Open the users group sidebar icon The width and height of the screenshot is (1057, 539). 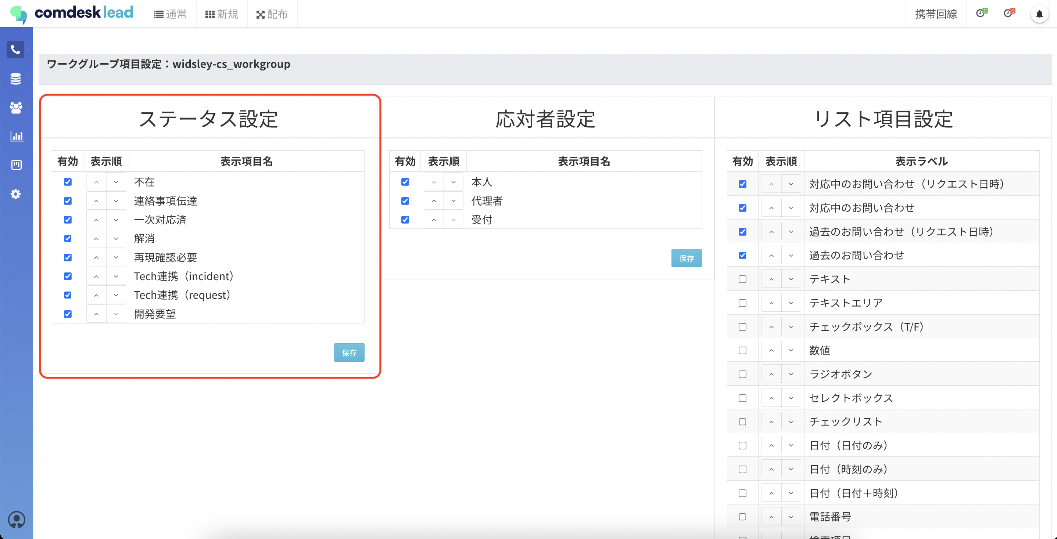pos(15,107)
